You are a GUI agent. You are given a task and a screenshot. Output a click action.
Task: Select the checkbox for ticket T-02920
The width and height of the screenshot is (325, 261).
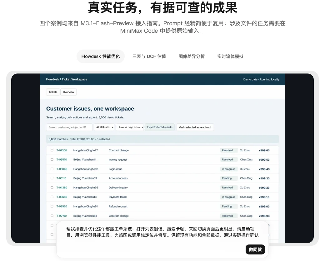coord(52,206)
